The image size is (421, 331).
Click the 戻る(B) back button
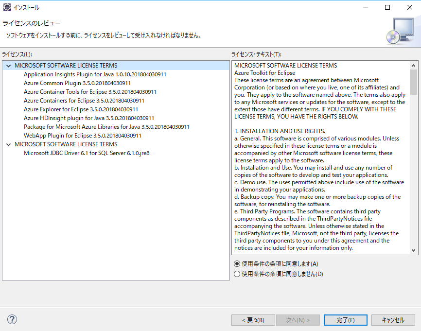(x=253, y=320)
